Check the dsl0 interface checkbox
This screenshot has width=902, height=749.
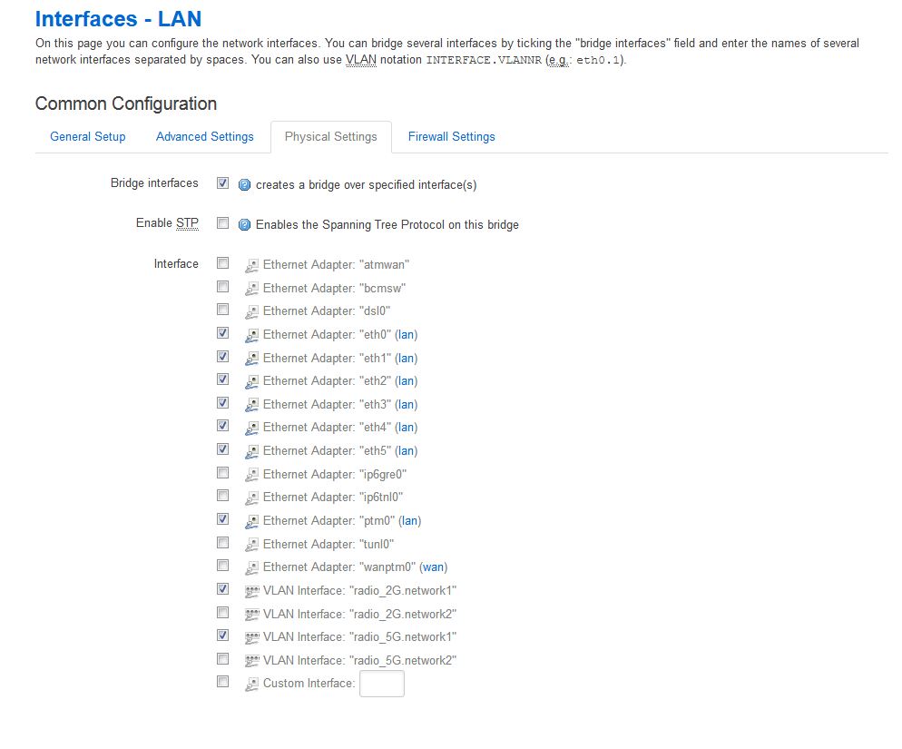click(222, 310)
